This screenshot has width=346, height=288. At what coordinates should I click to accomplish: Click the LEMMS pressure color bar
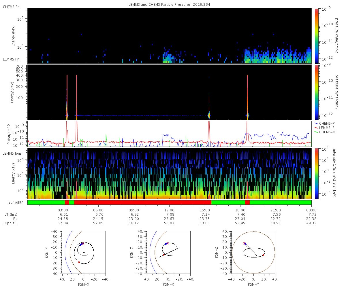coord(317,92)
